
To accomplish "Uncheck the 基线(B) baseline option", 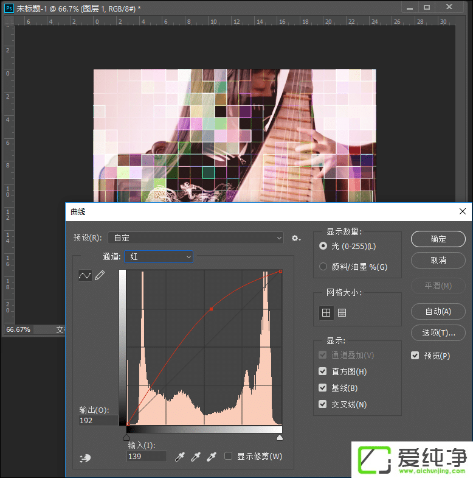I will tap(323, 388).
